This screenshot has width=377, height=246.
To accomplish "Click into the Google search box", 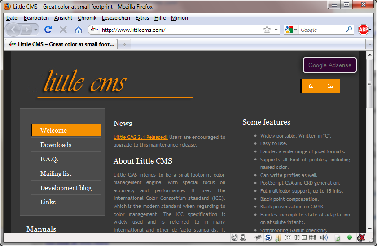I will coord(322,30).
